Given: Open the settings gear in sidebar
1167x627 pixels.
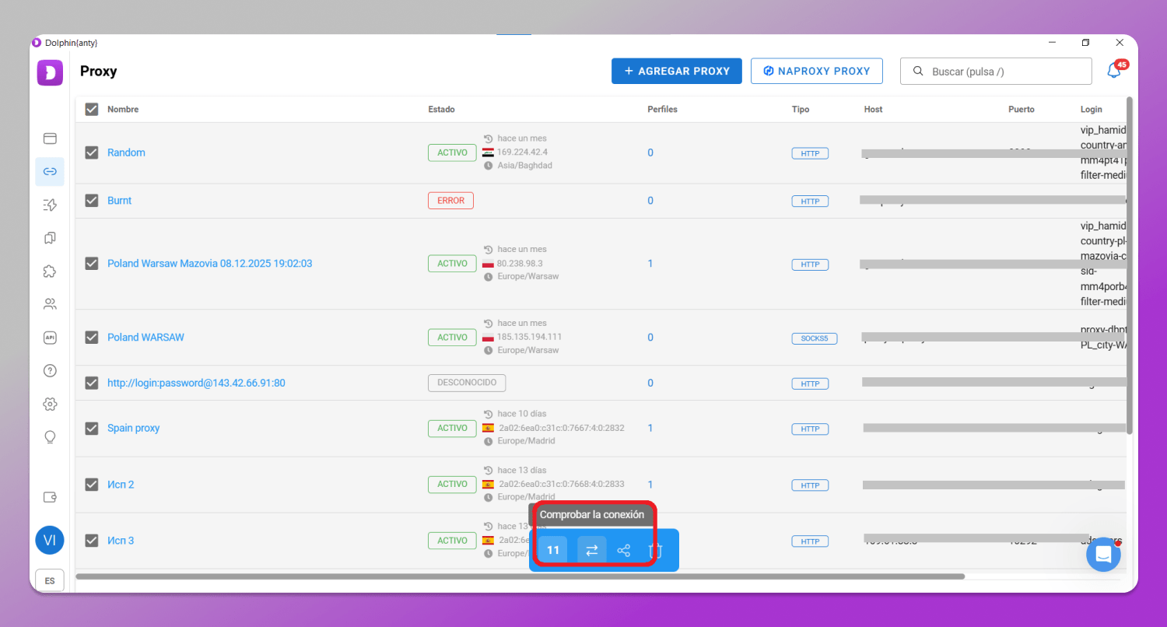Looking at the screenshot, I should point(50,404).
